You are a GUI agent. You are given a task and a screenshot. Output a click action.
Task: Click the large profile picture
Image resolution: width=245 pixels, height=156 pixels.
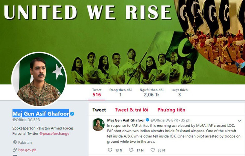39,80
